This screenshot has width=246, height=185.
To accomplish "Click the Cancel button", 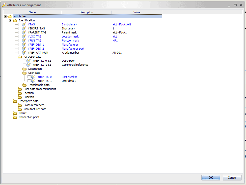I will pos(232,177).
